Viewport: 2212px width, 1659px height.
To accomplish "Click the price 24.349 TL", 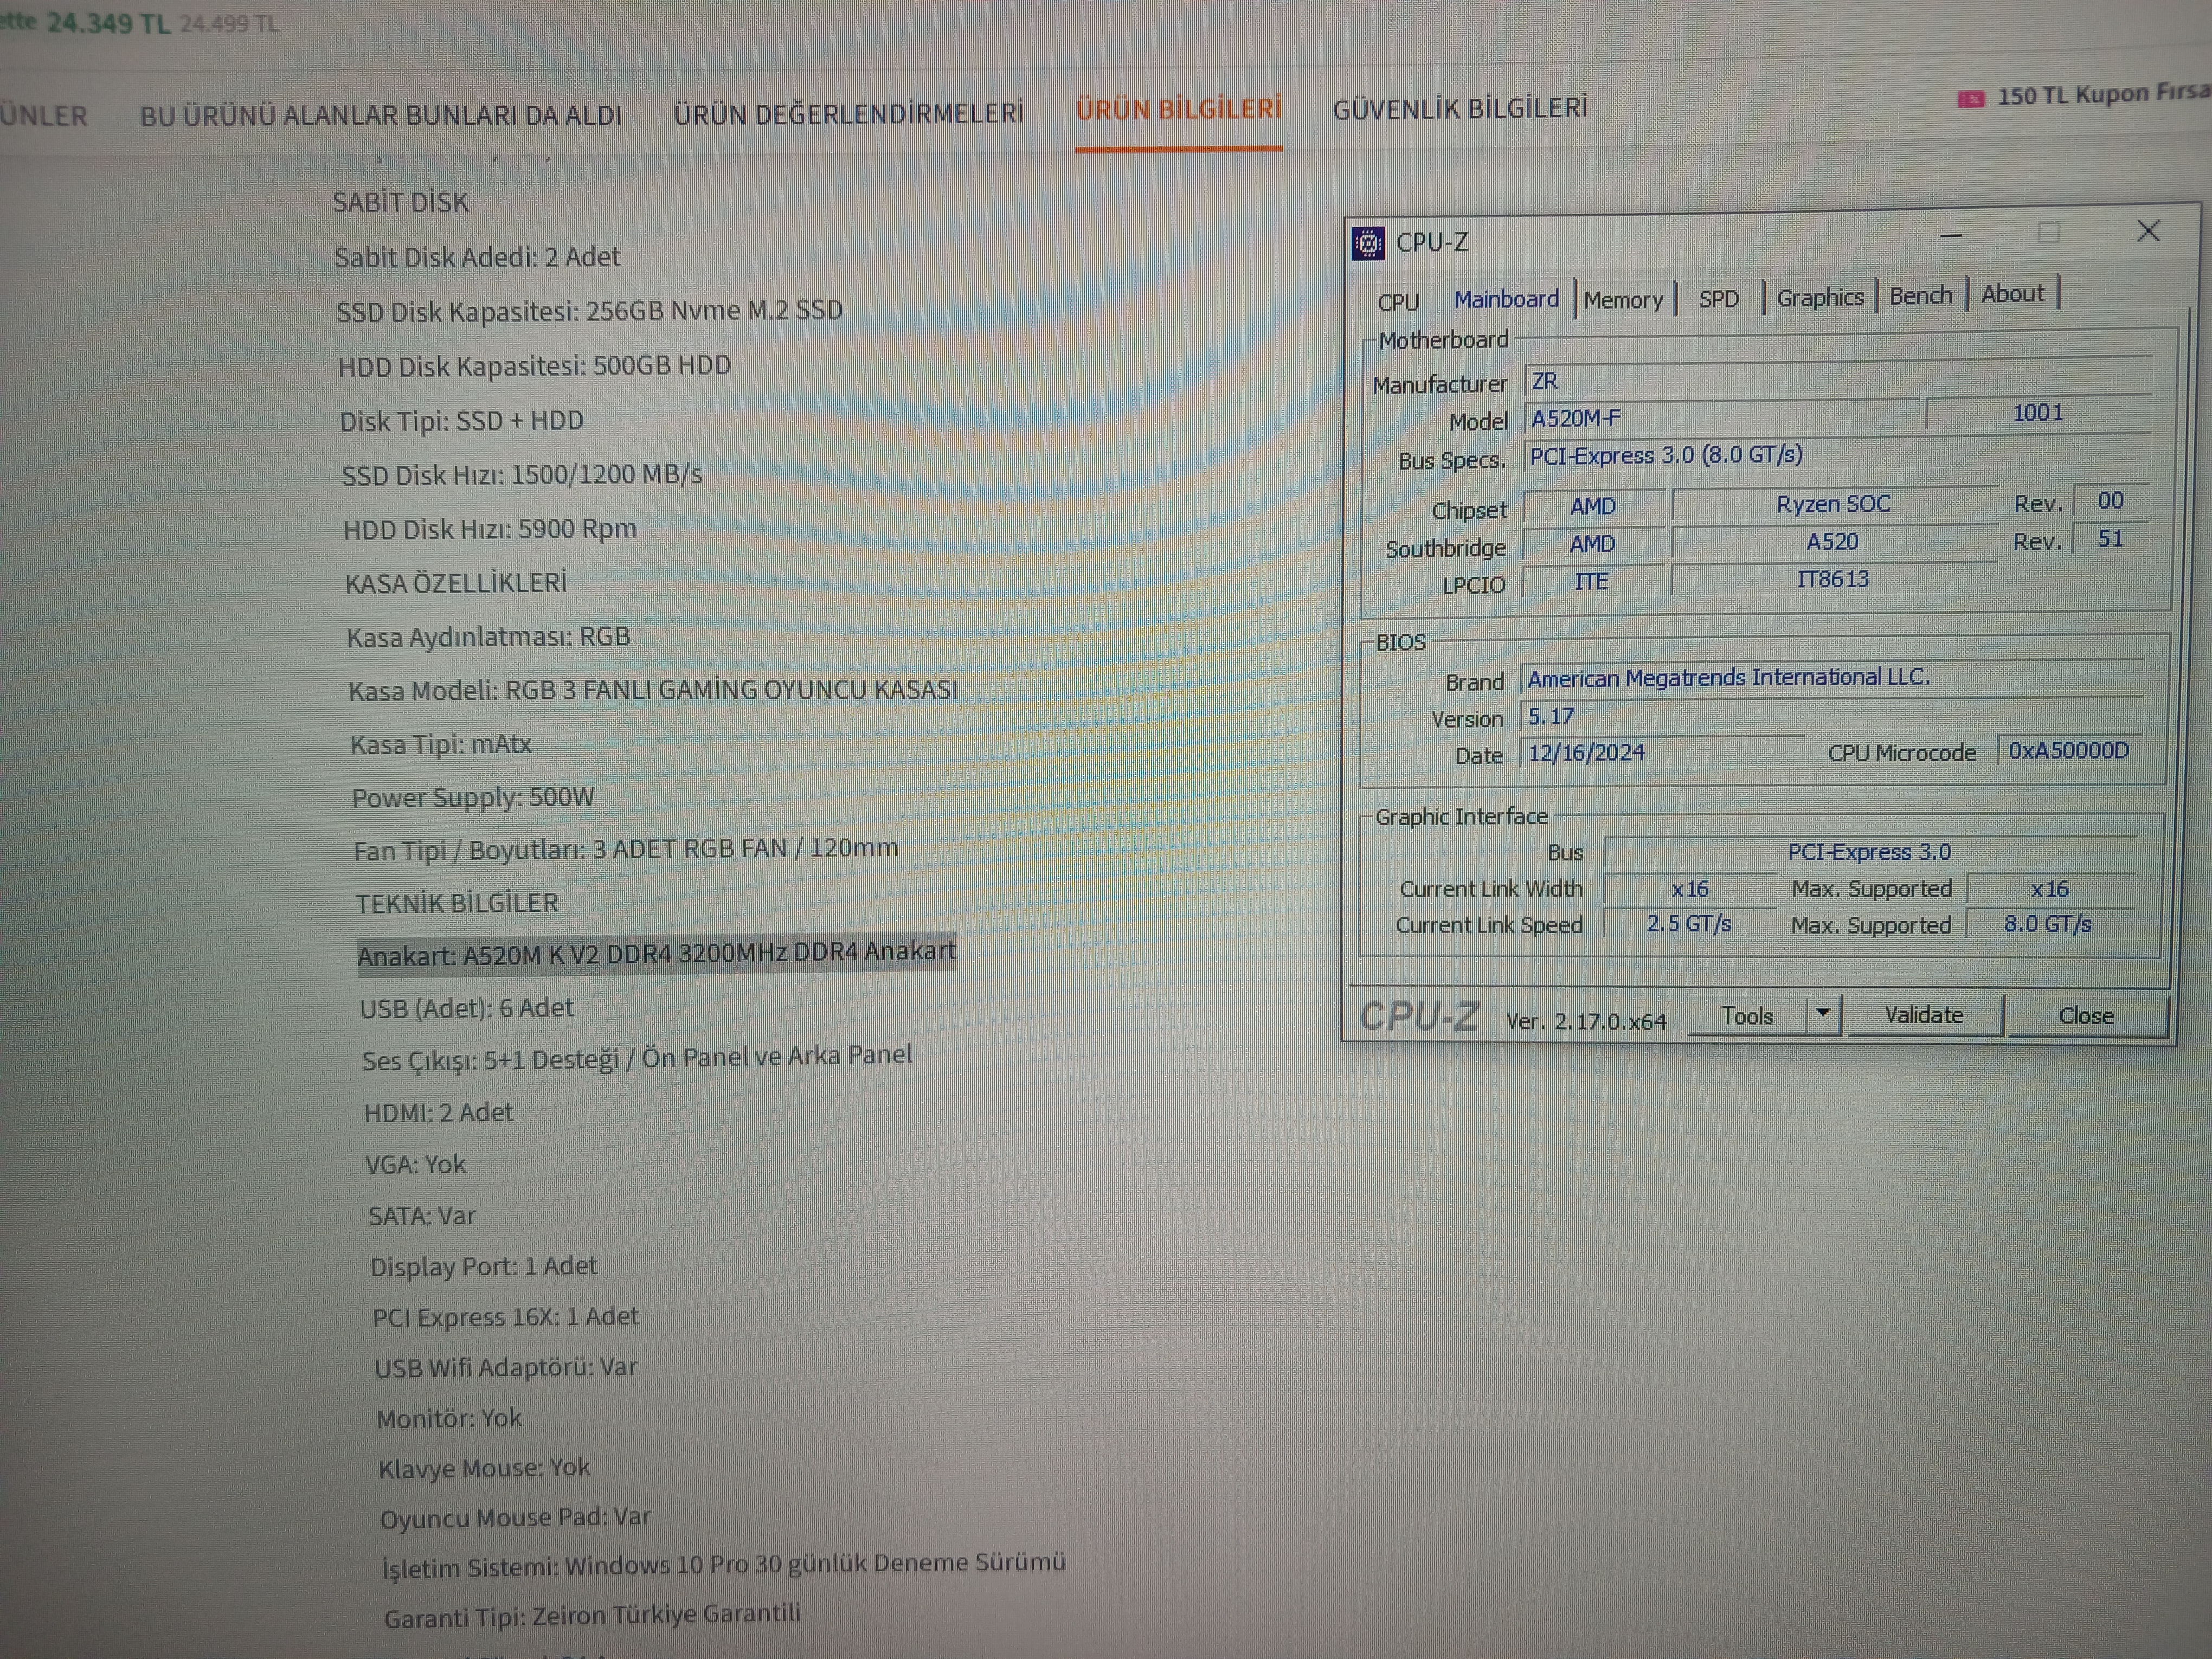I will (108, 23).
